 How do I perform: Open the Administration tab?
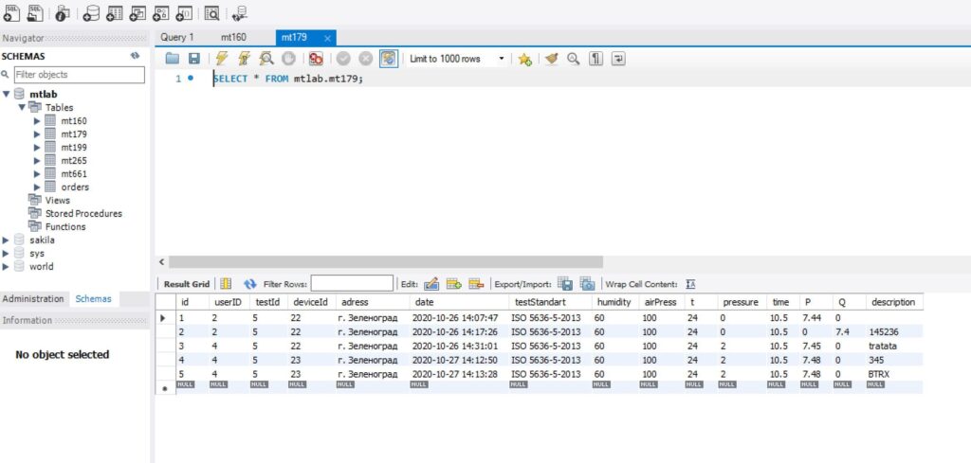pyautogui.click(x=33, y=298)
